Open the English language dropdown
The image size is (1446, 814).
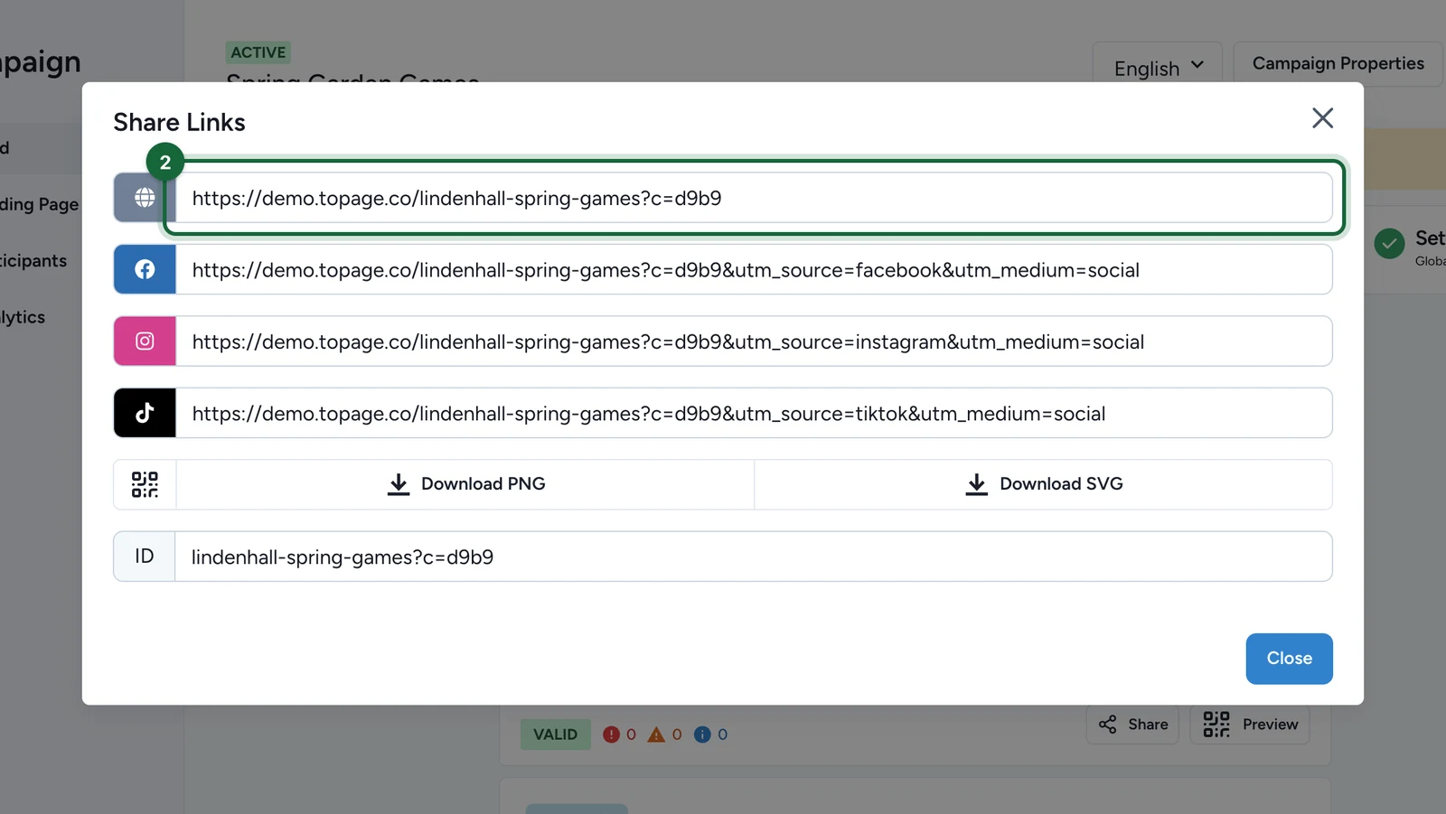1158,67
